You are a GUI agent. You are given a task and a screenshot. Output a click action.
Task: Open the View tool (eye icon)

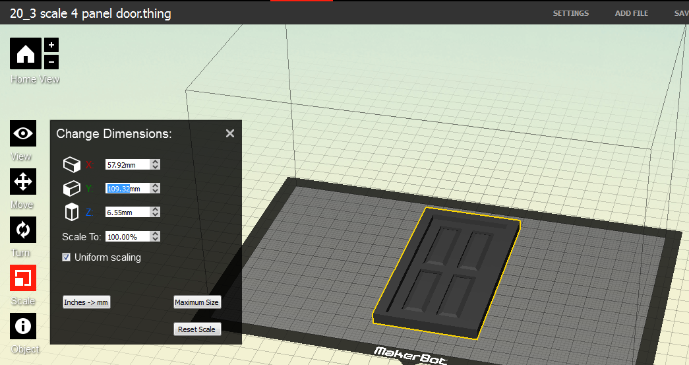coord(23,133)
